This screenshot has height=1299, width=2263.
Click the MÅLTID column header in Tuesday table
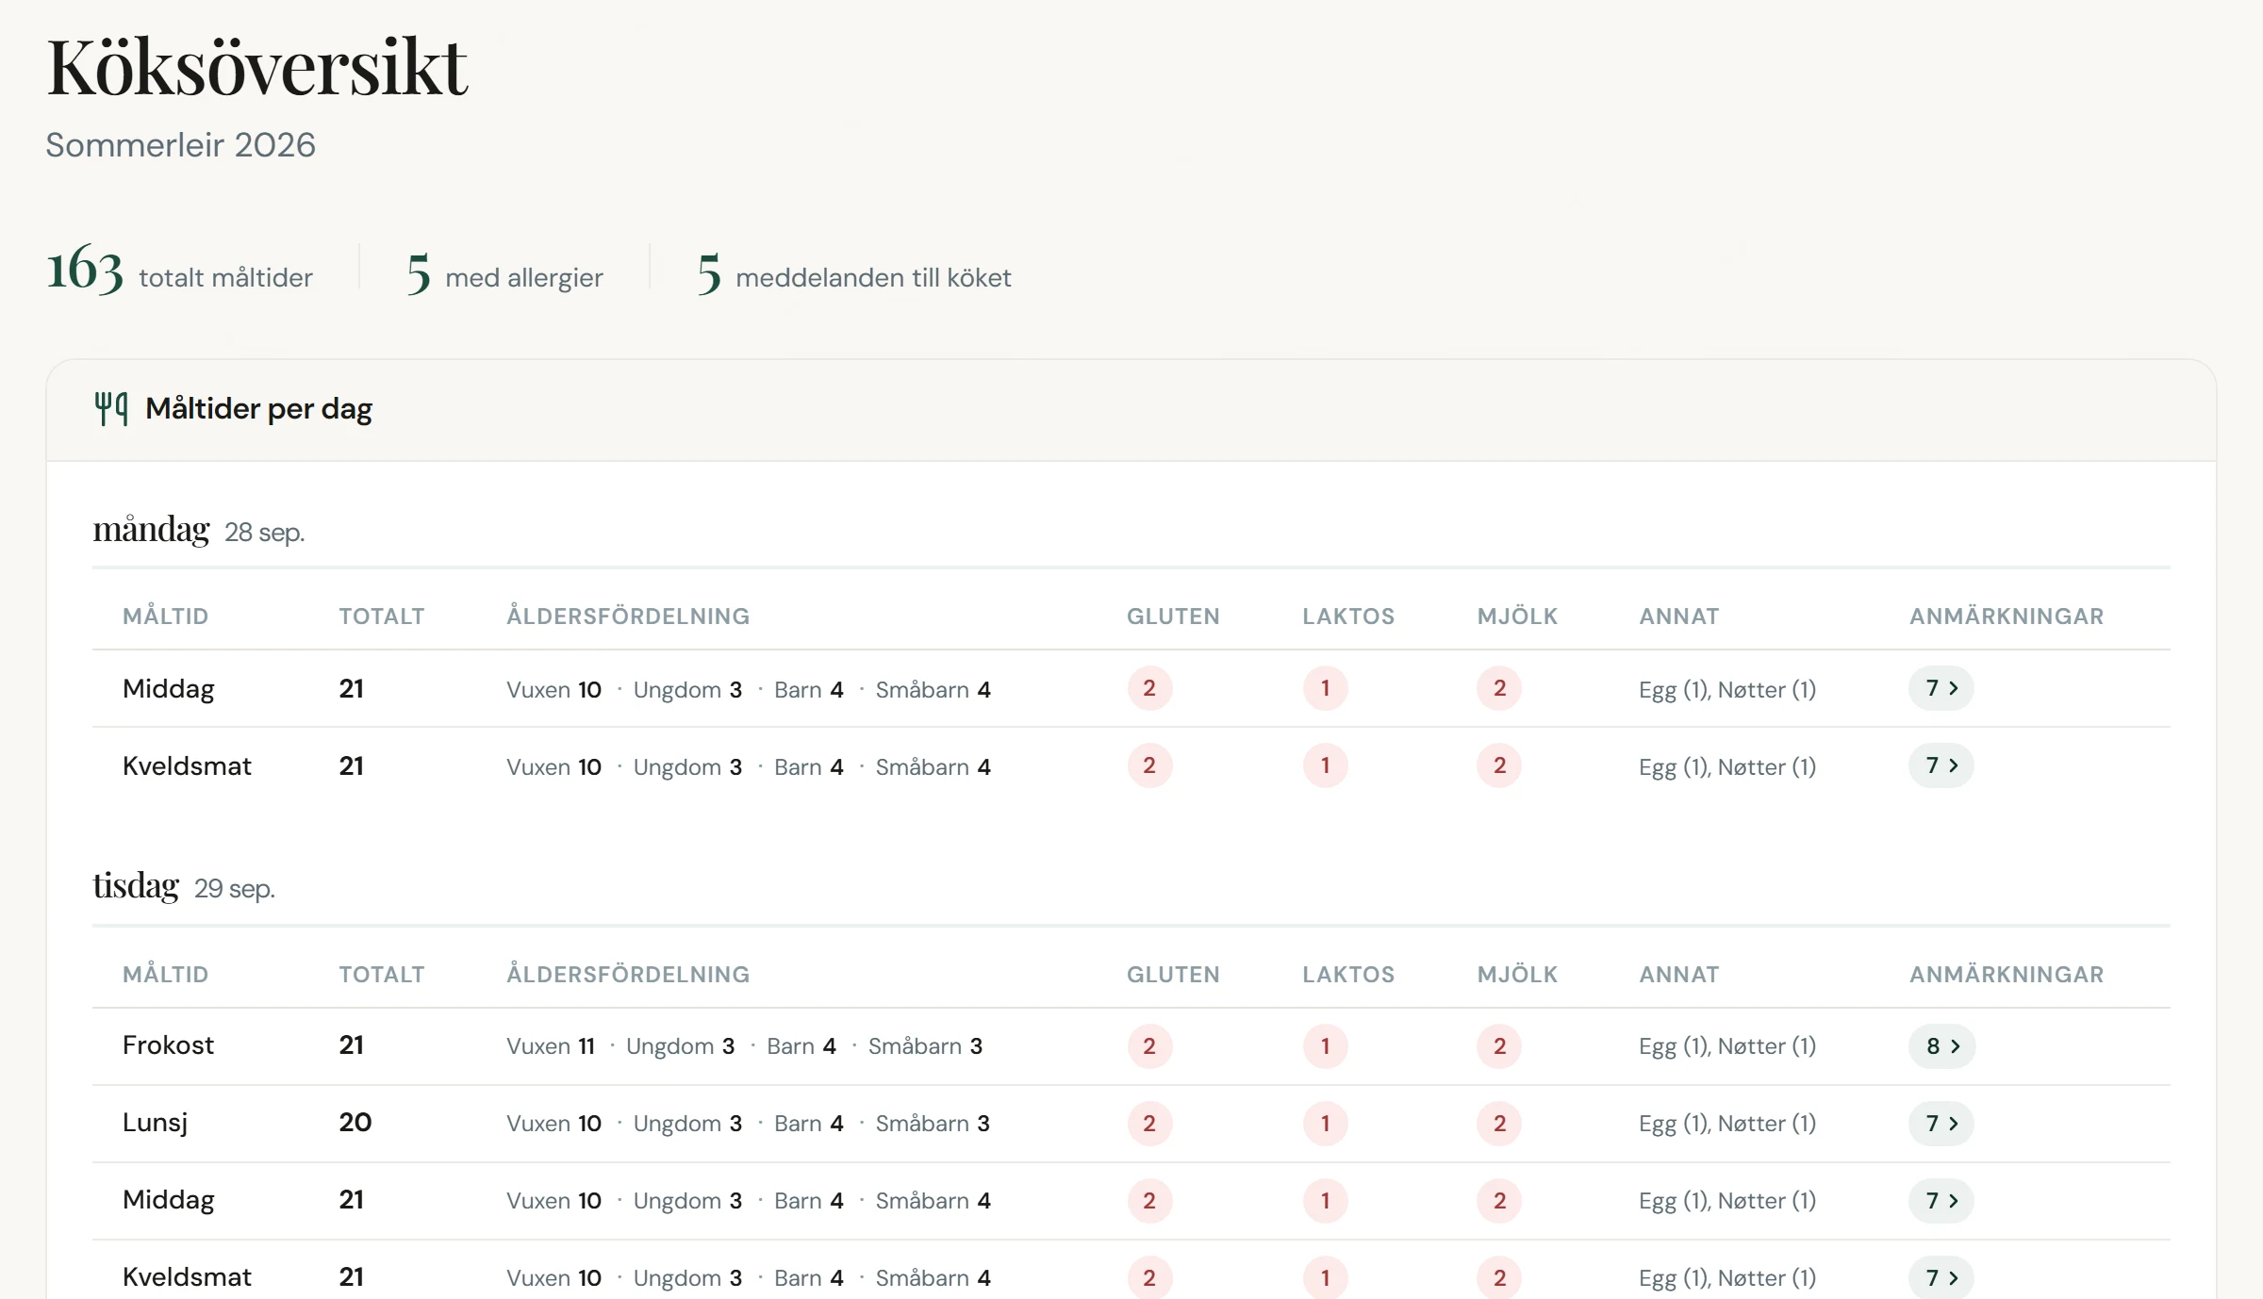coord(165,975)
